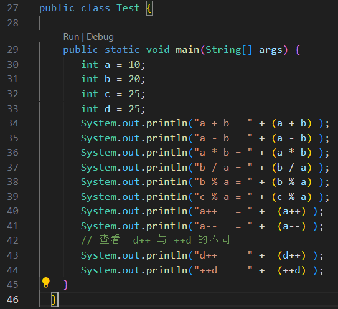
Task: Click line number 46 in the gutter
Action: [x=12, y=300]
